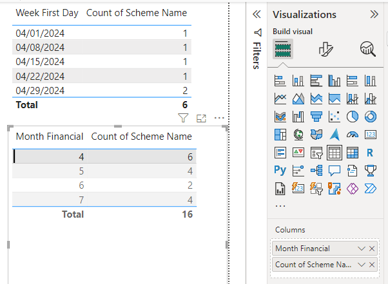Select the funnel chart visual
This screenshot has width=388, height=284.
point(316,117)
